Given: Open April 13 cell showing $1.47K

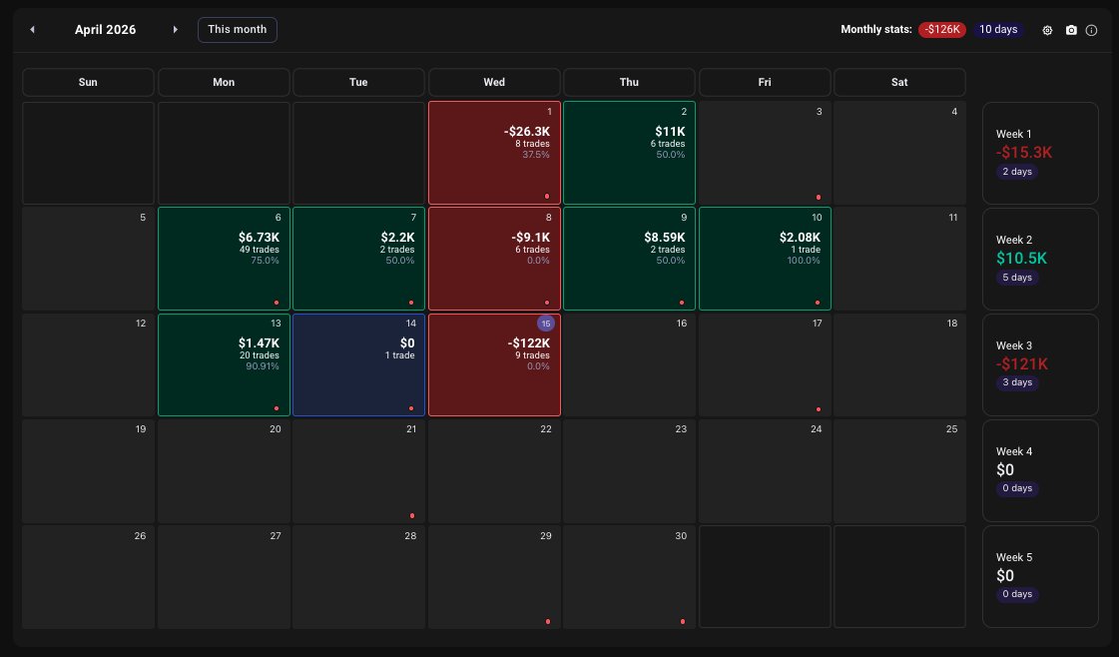Looking at the screenshot, I should click(x=224, y=364).
